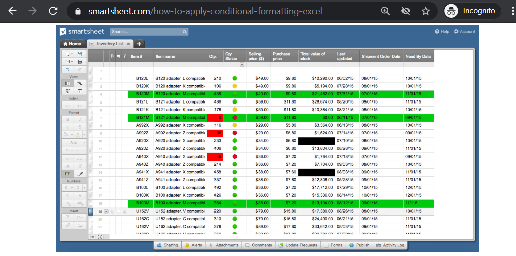The width and height of the screenshot is (516, 256).
Task: Click the Smartsheet Search field
Action: click(x=149, y=32)
